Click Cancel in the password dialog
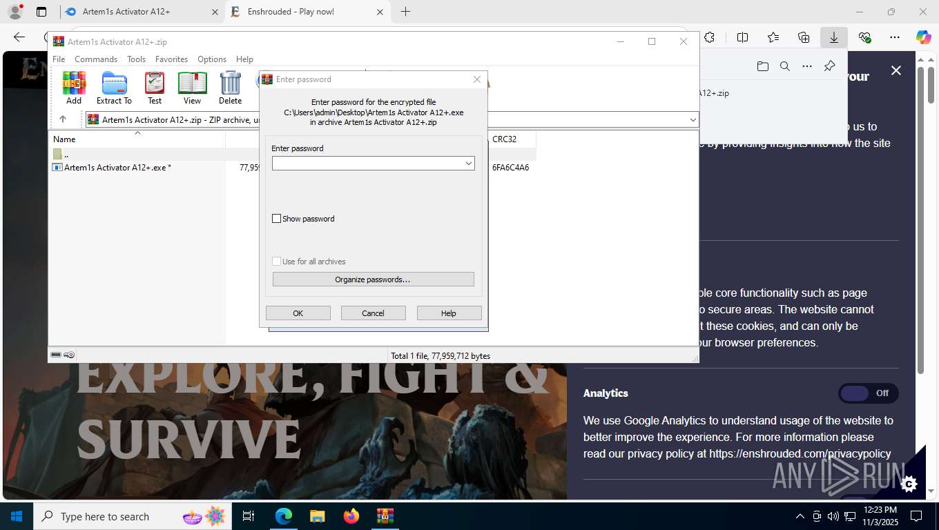The image size is (939, 530). pyautogui.click(x=374, y=313)
